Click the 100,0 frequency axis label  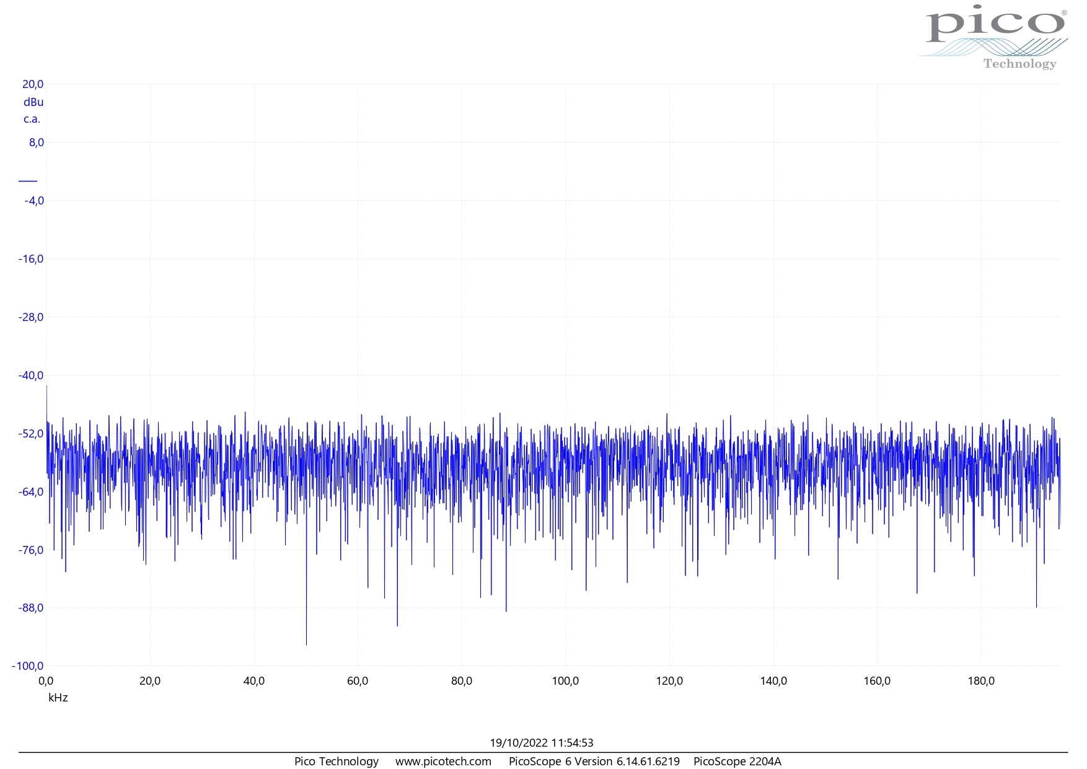[565, 681]
